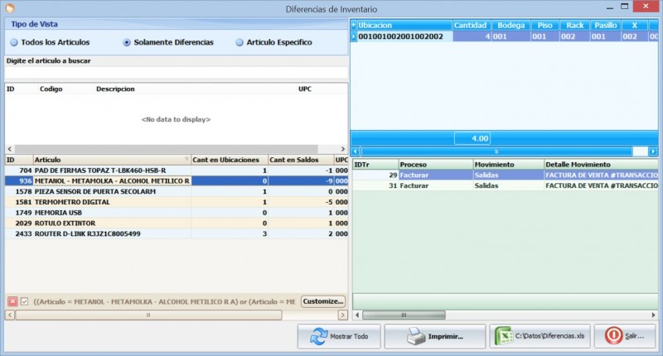Choose the Articulo Especifico radio option
This screenshot has height=356, width=663.
coord(240,42)
